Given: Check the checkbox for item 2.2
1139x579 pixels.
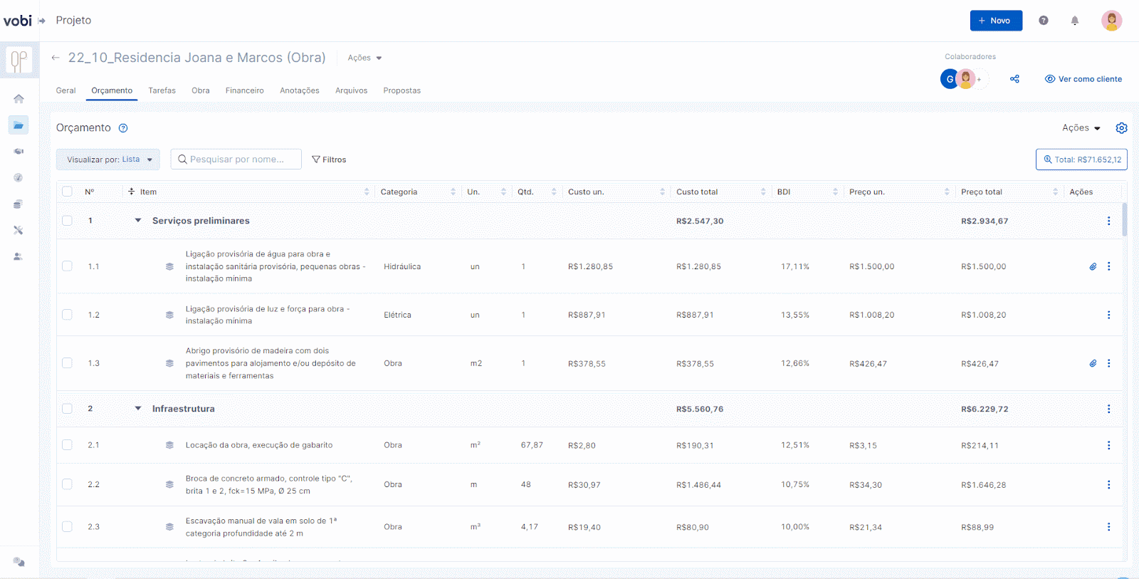Looking at the screenshot, I should tap(67, 484).
